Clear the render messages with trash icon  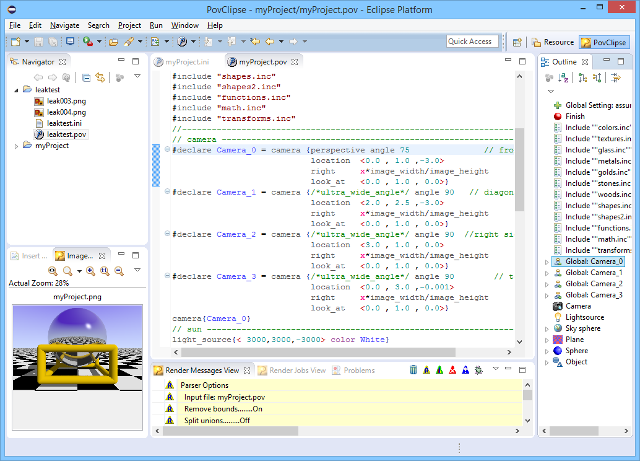tap(413, 370)
